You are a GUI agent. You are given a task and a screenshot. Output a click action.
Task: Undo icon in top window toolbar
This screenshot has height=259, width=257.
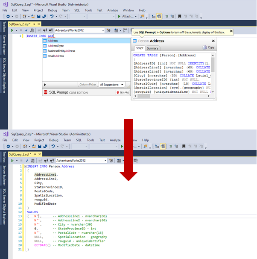52,16
